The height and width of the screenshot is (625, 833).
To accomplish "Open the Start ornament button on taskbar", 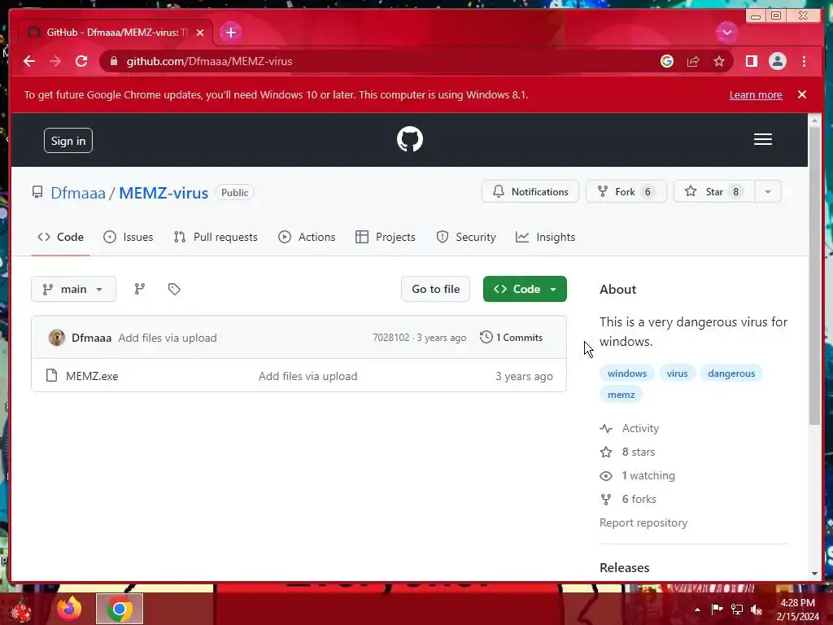I will [21, 610].
